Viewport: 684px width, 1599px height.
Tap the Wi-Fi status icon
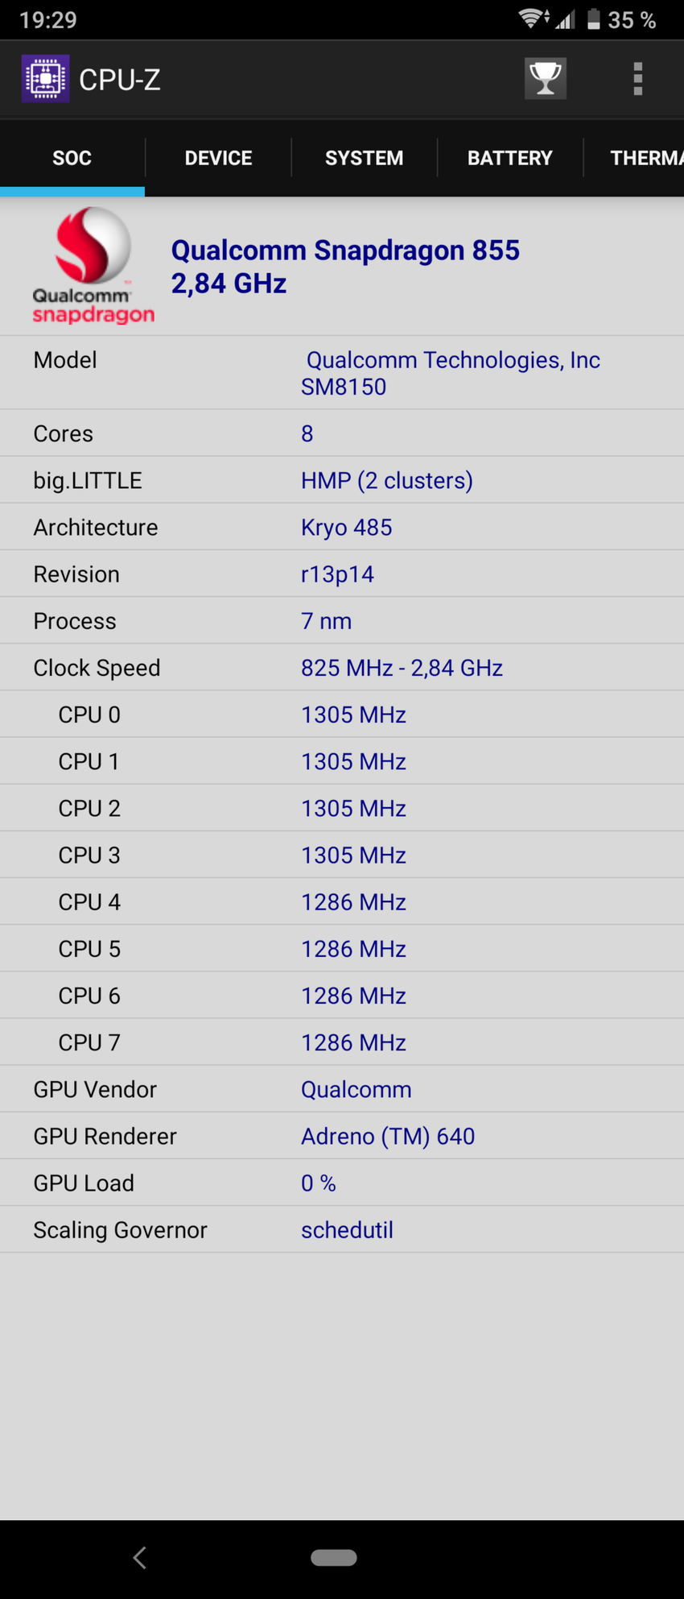coord(533,19)
